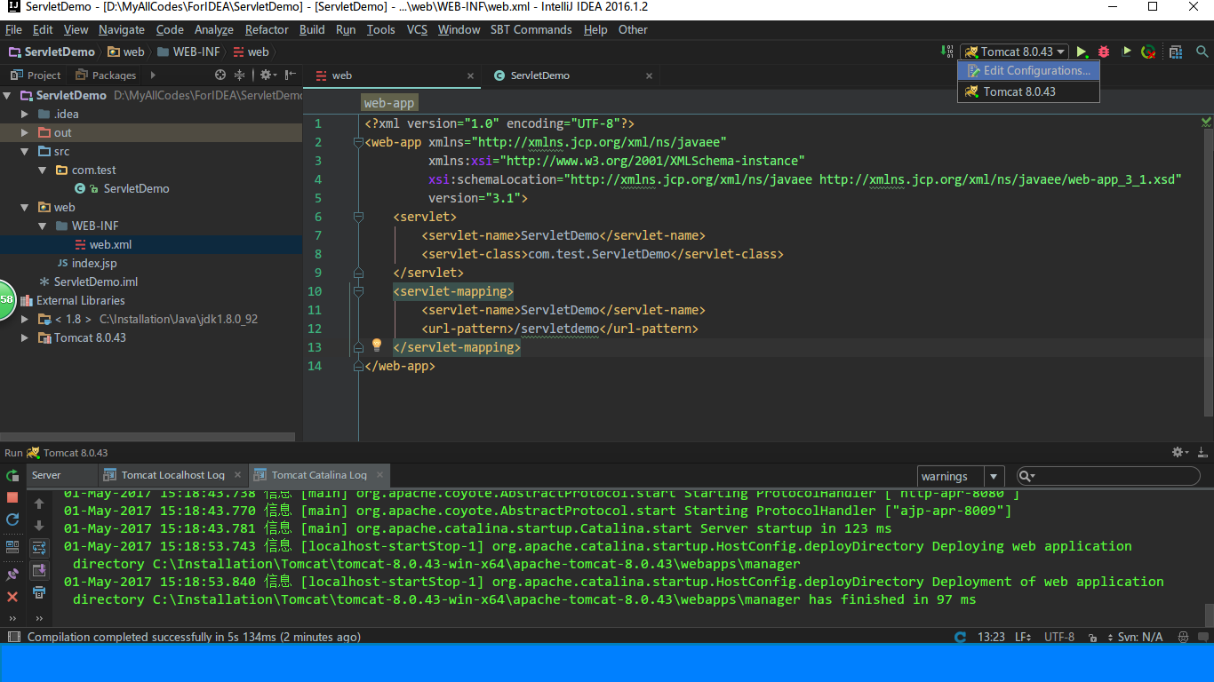Close the Run tab with red X
Viewport: 1214px width, 682px height.
click(12, 597)
